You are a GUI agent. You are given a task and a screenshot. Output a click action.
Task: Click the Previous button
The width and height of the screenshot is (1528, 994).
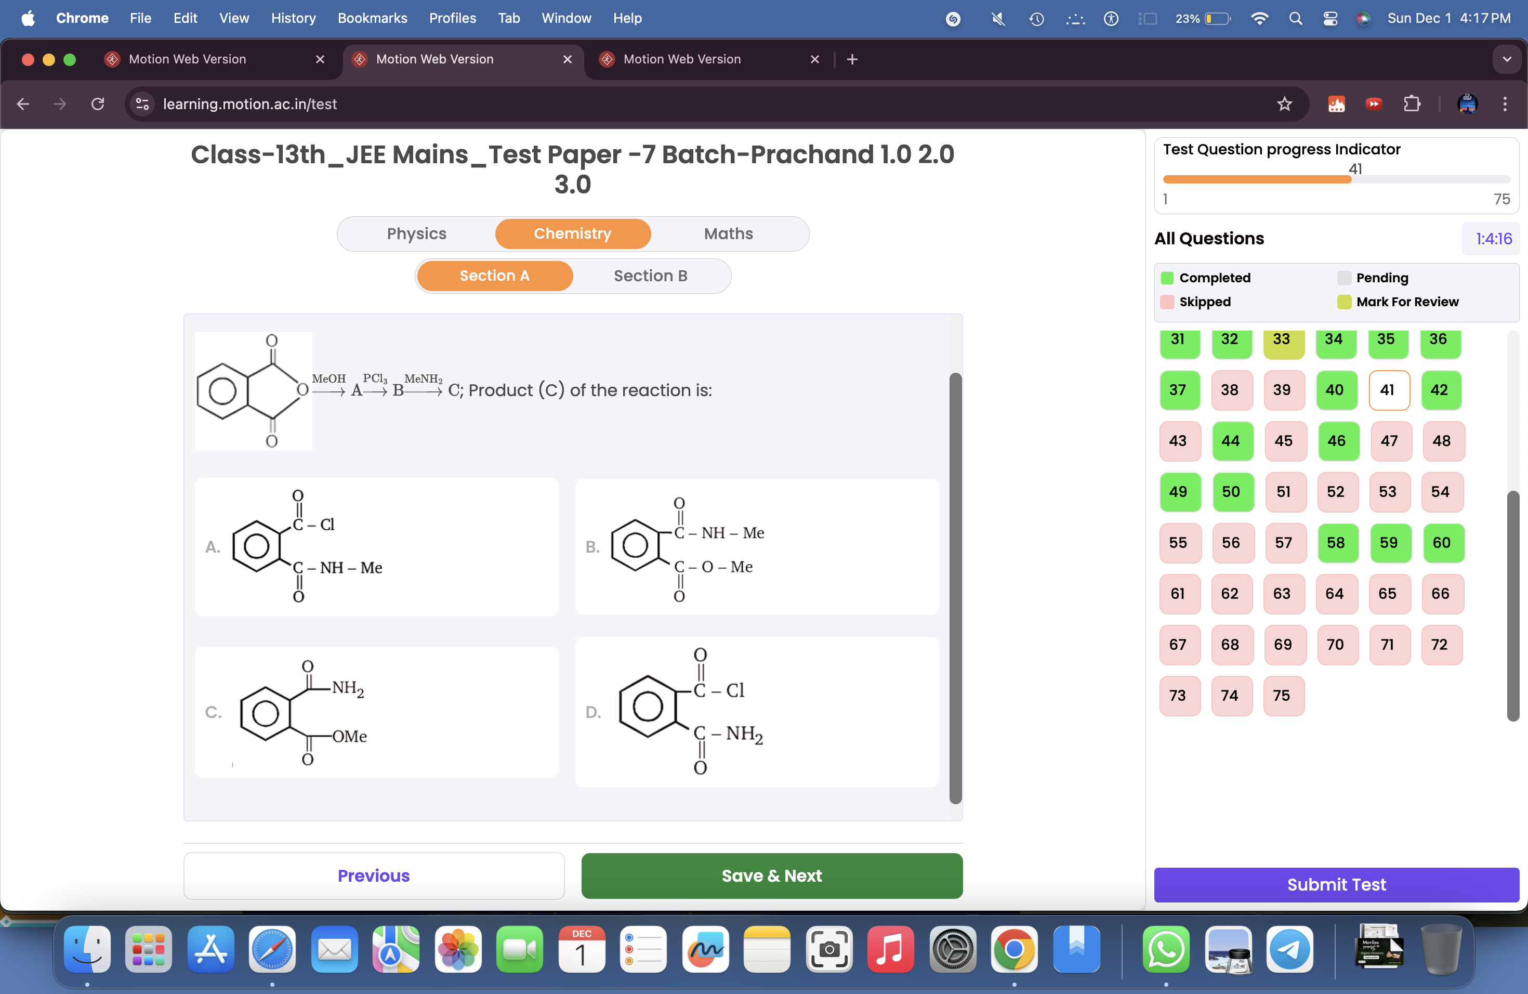(374, 876)
